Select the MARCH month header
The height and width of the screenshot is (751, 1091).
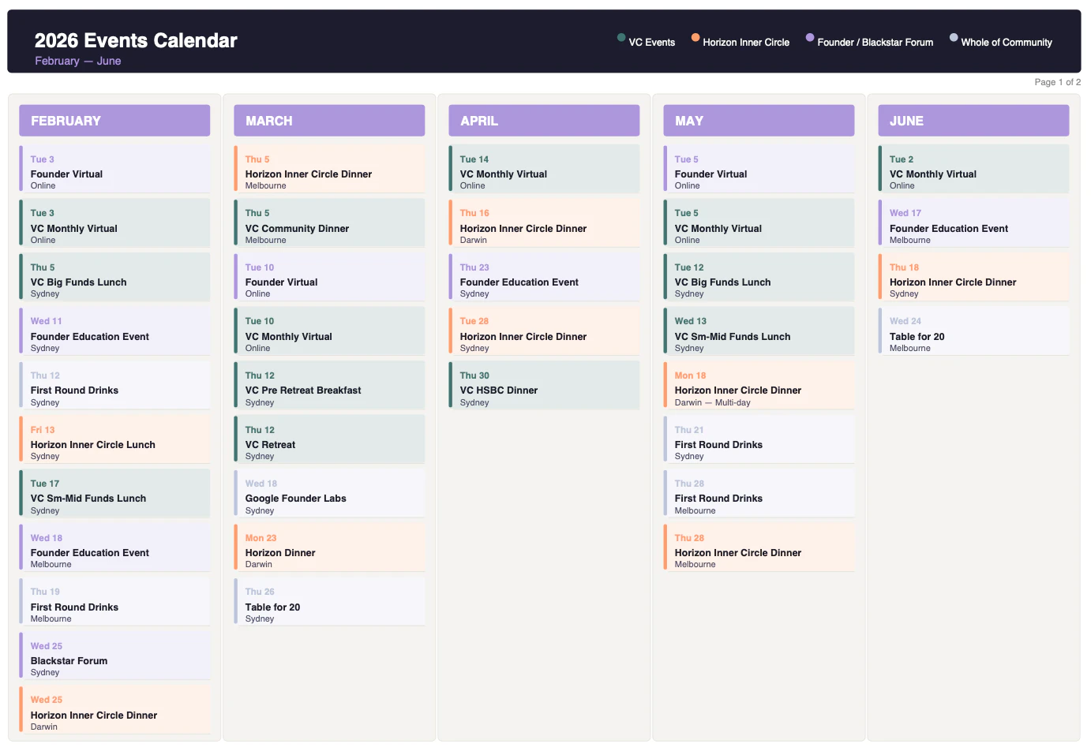[x=329, y=121]
